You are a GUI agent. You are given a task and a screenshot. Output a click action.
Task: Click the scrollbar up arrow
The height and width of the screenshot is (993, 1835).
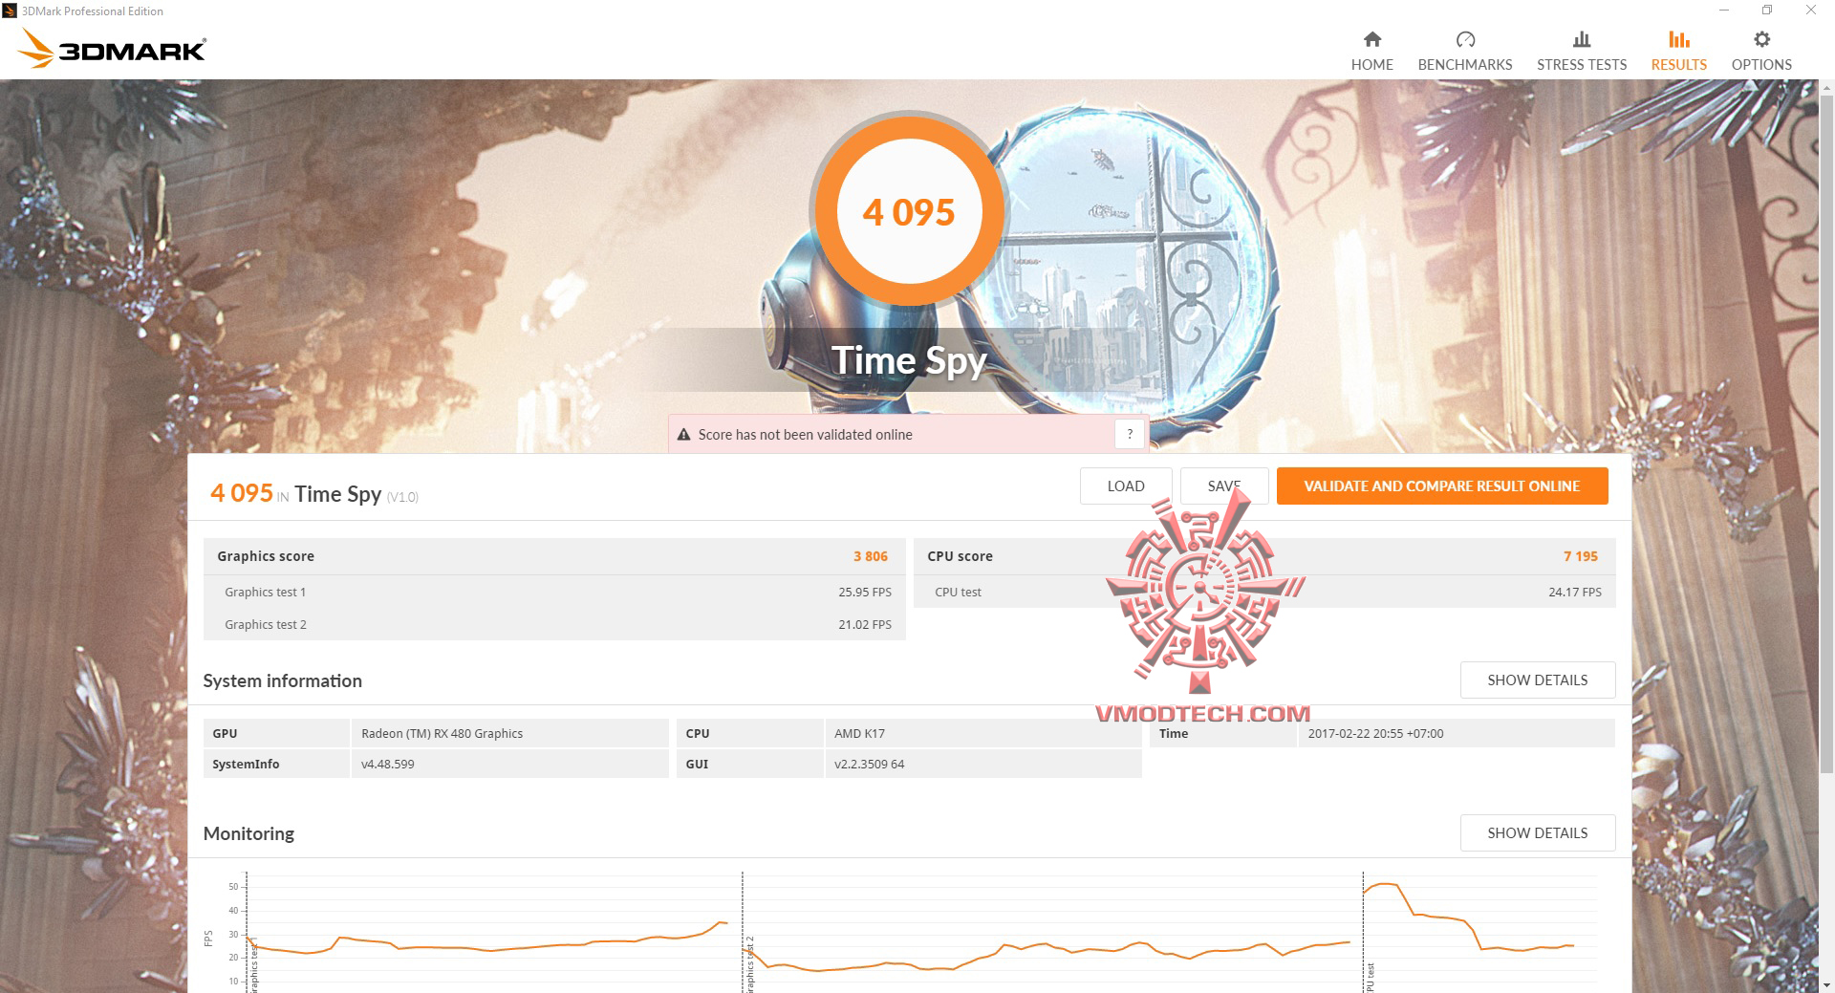click(1826, 87)
